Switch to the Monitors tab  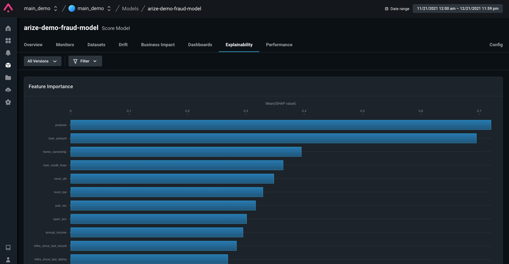pyautogui.click(x=65, y=45)
